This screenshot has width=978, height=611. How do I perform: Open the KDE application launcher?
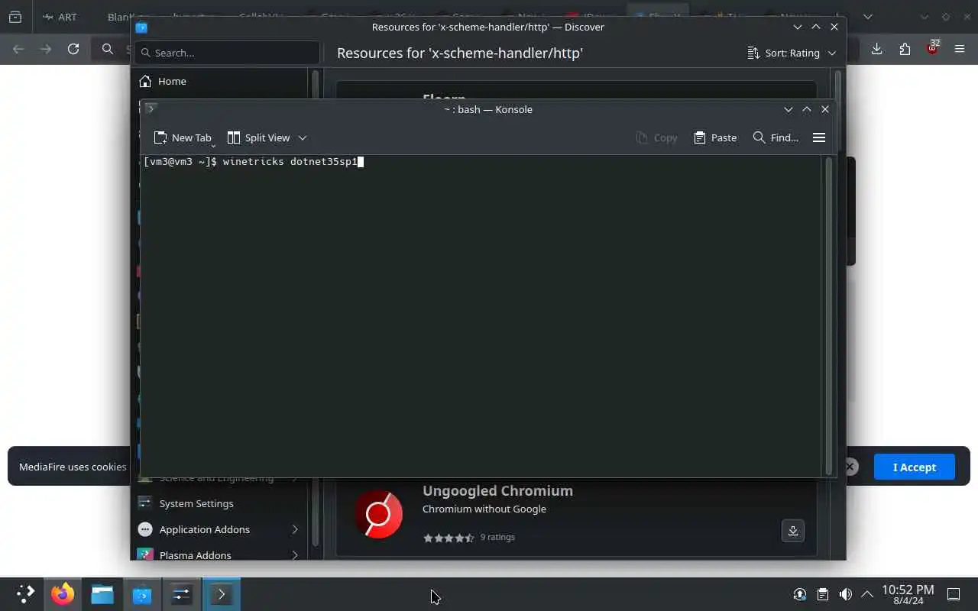(x=25, y=594)
